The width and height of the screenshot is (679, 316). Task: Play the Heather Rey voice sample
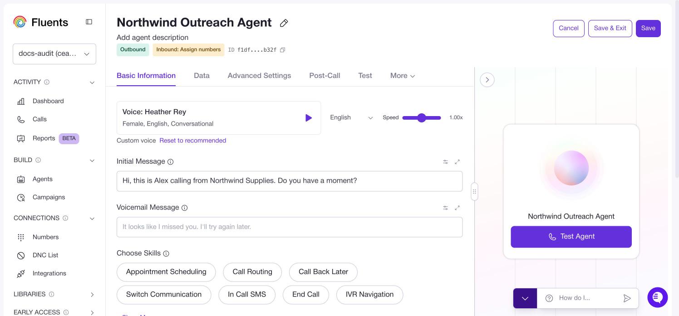pyautogui.click(x=309, y=118)
